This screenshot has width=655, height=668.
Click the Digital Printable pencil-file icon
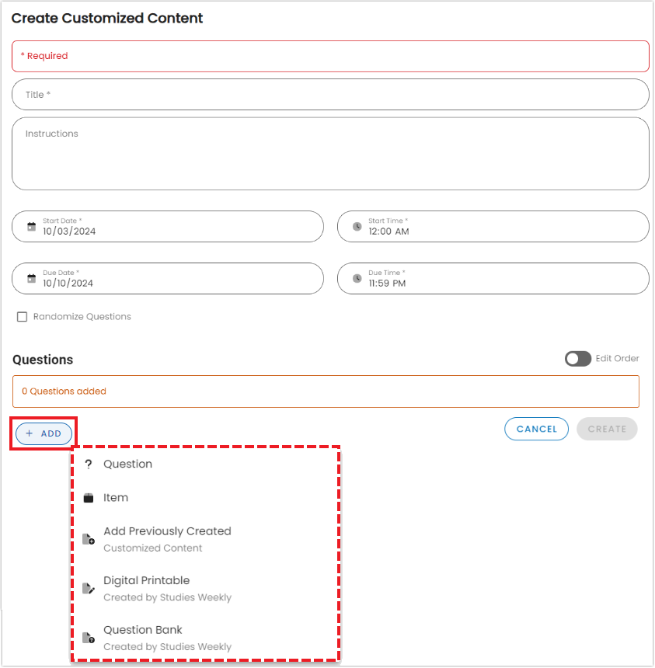pos(89,589)
